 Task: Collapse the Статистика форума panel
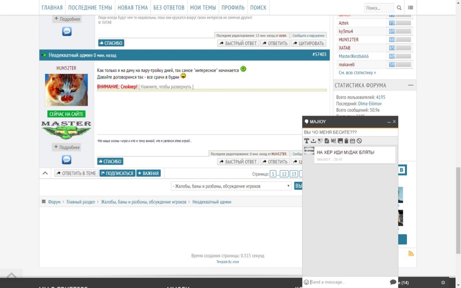411,85
